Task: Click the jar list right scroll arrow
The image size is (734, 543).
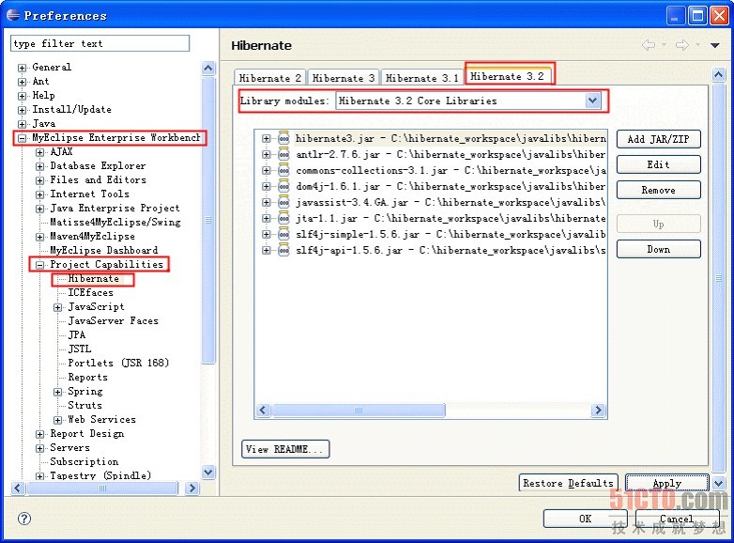Action: point(598,411)
